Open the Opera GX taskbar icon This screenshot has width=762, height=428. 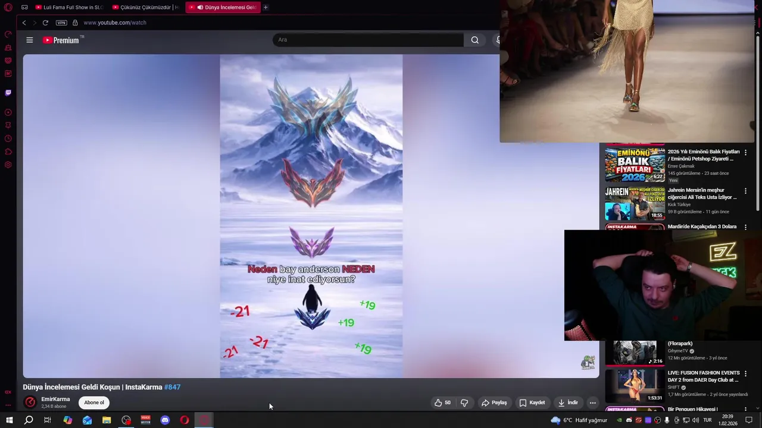click(x=204, y=420)
